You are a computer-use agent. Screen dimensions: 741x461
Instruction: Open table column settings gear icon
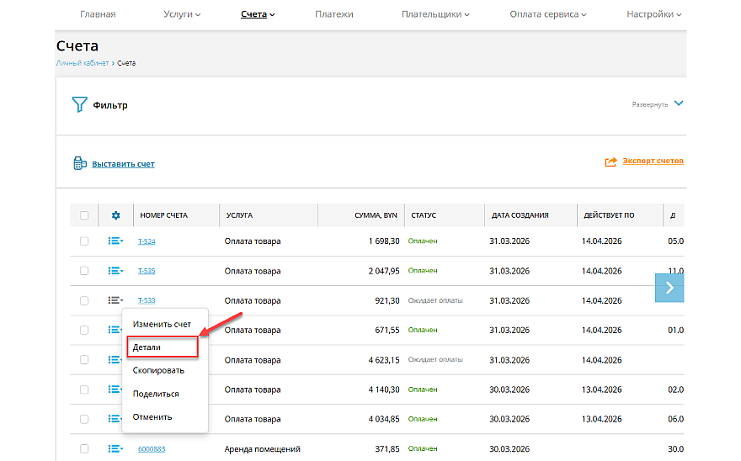coord(116,215)
